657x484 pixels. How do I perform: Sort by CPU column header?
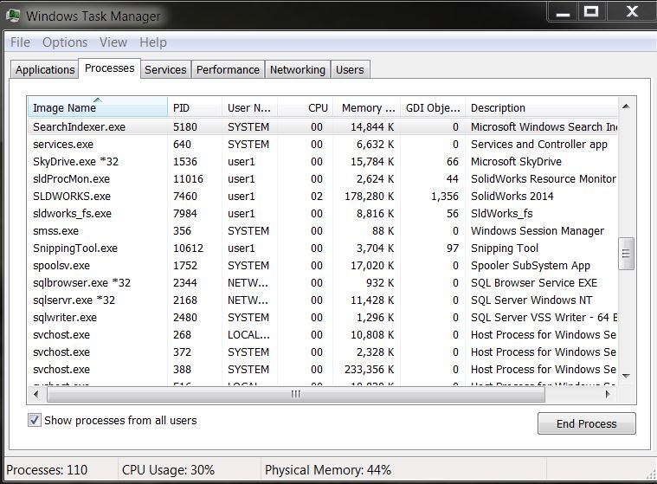point(305,107)
